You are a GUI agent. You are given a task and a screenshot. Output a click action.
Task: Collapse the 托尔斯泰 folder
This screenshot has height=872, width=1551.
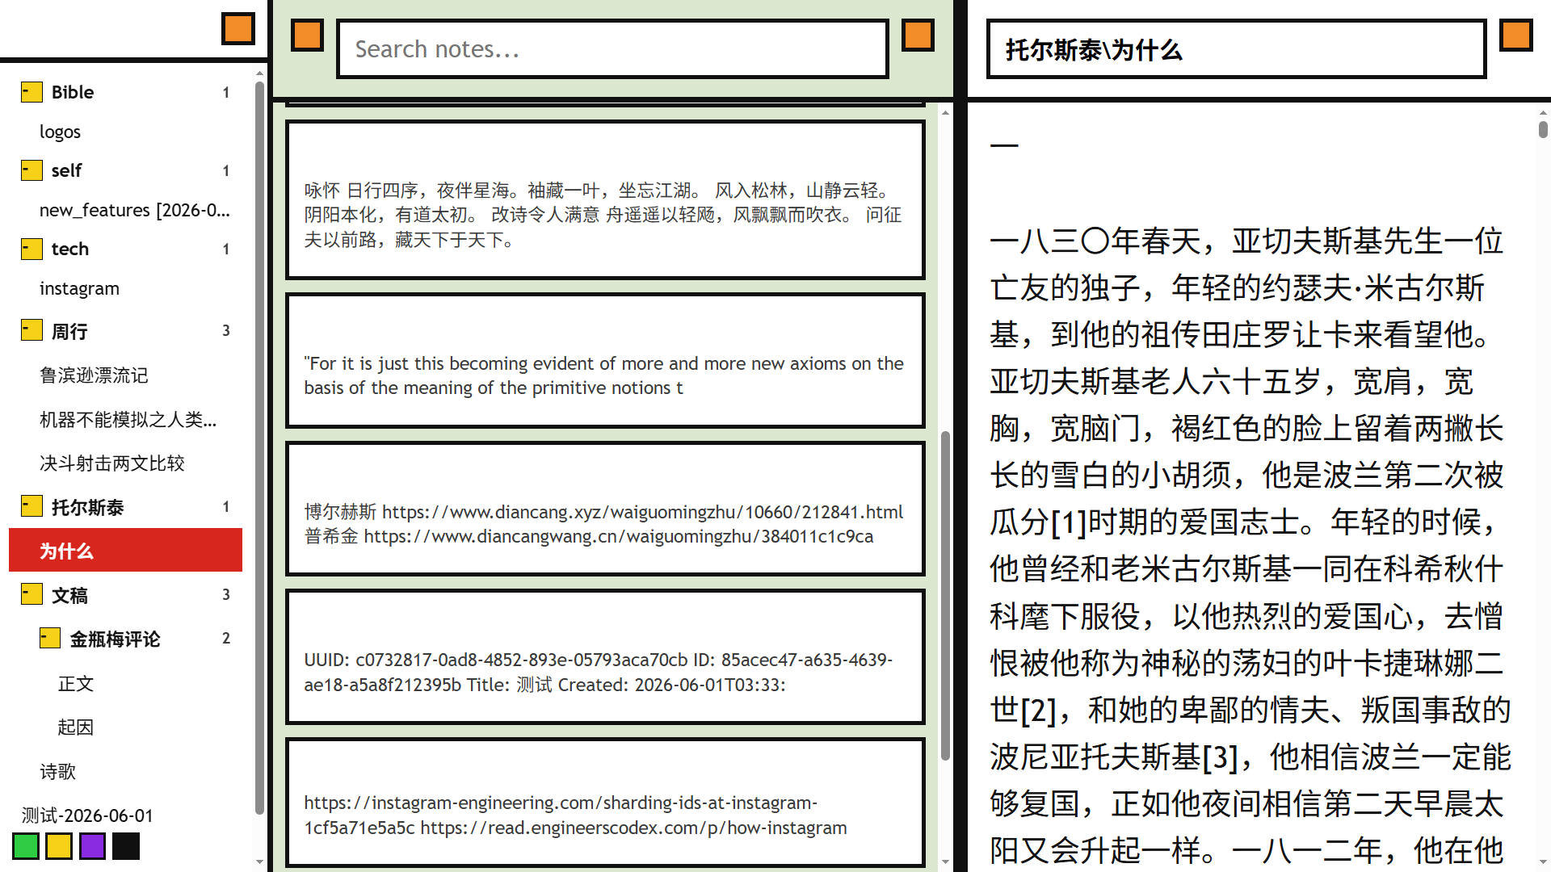pyautogui.click(x=32, y=506)
